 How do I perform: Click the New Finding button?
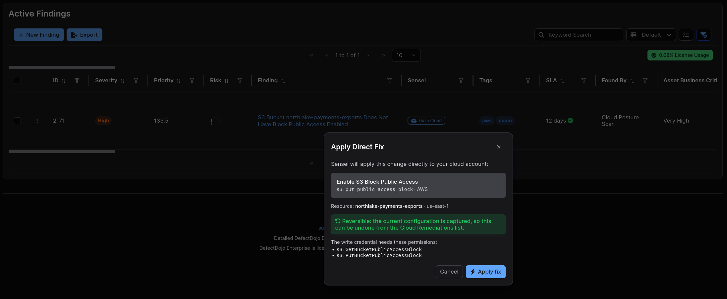point(39,35)
